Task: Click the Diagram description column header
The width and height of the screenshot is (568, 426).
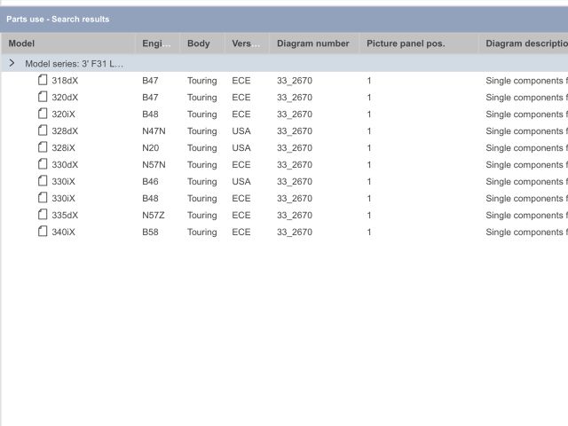Action: point(525,43)
